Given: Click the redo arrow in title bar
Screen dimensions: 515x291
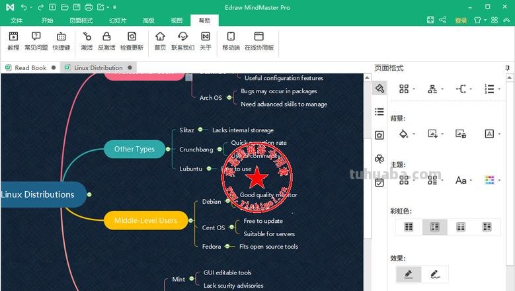Looking at the screenshot, I should (x=40, y=7).
